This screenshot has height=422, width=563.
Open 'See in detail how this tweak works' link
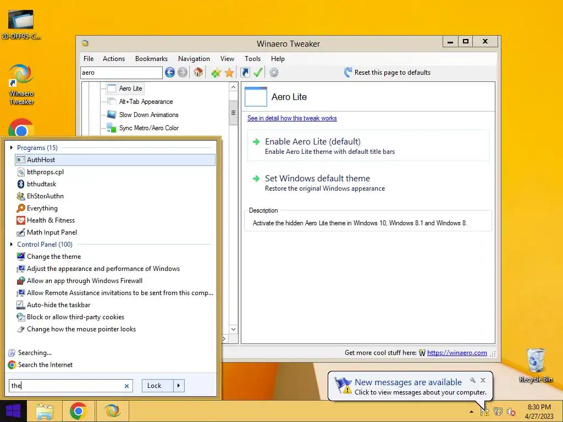pyautogui.click(x=292, y=118)
